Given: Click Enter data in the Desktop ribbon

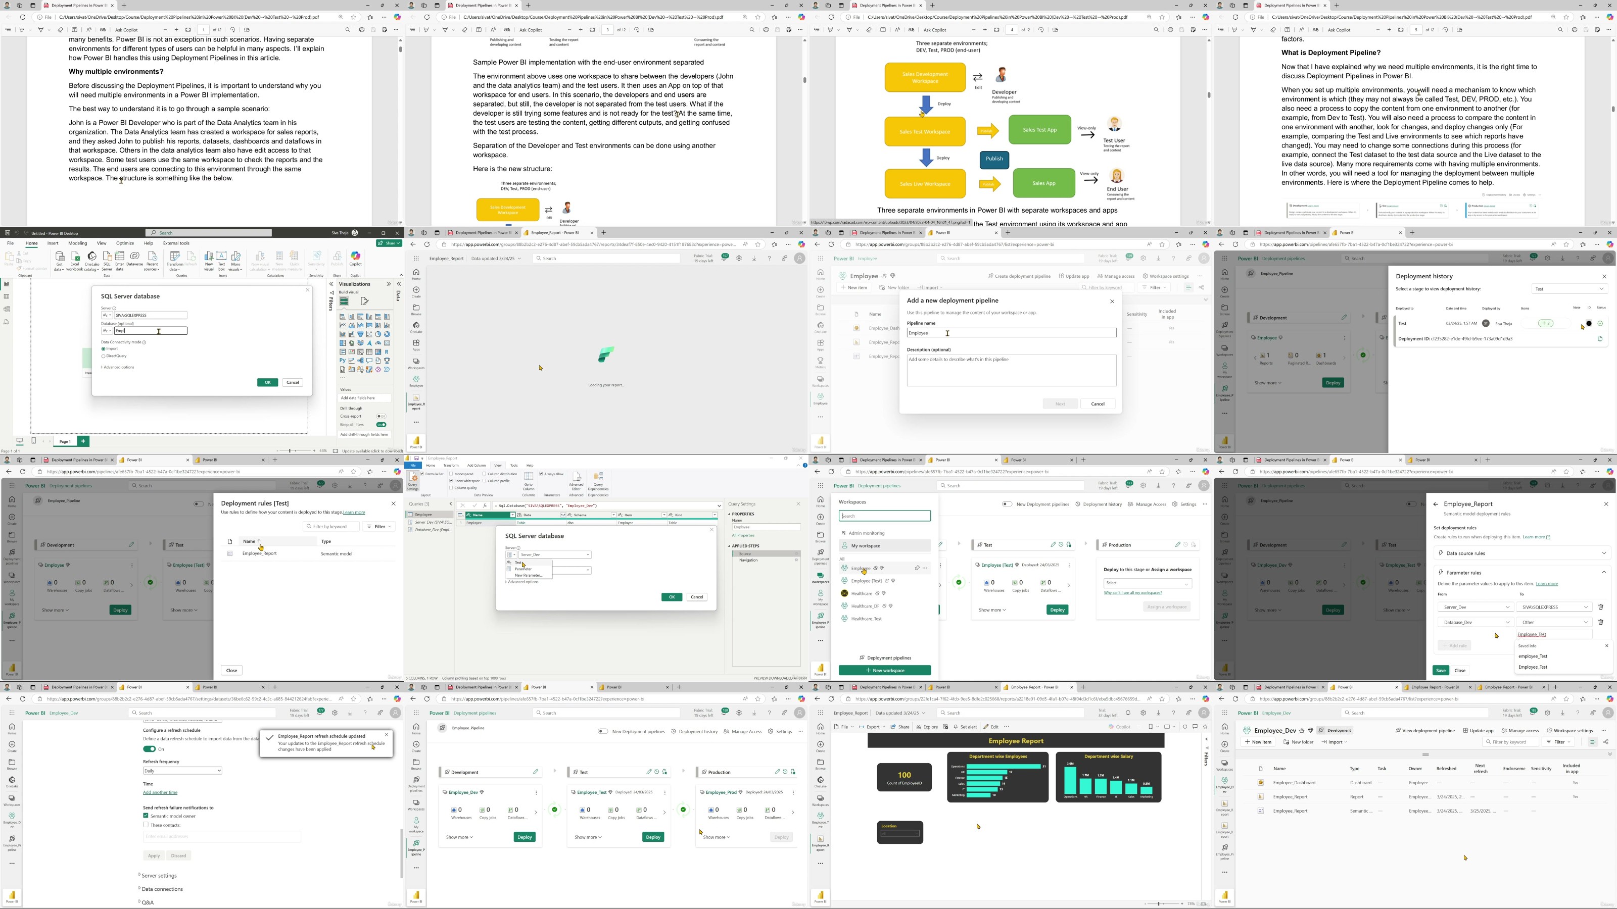Looking at the screenshot, I should (x=119, y=261).
